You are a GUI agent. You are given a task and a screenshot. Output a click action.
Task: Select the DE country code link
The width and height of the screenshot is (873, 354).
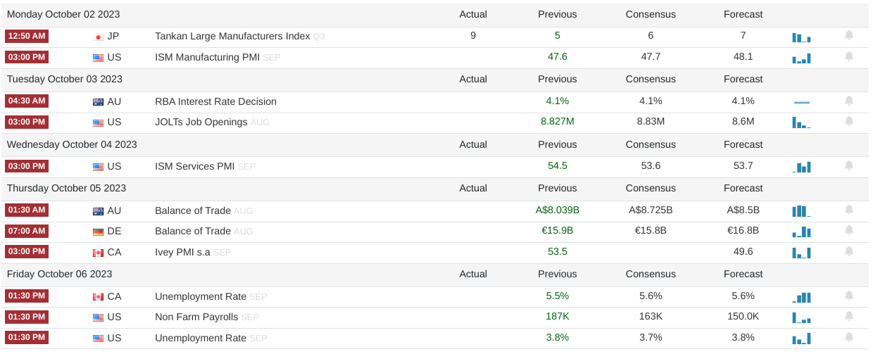[x=114, y=231]
